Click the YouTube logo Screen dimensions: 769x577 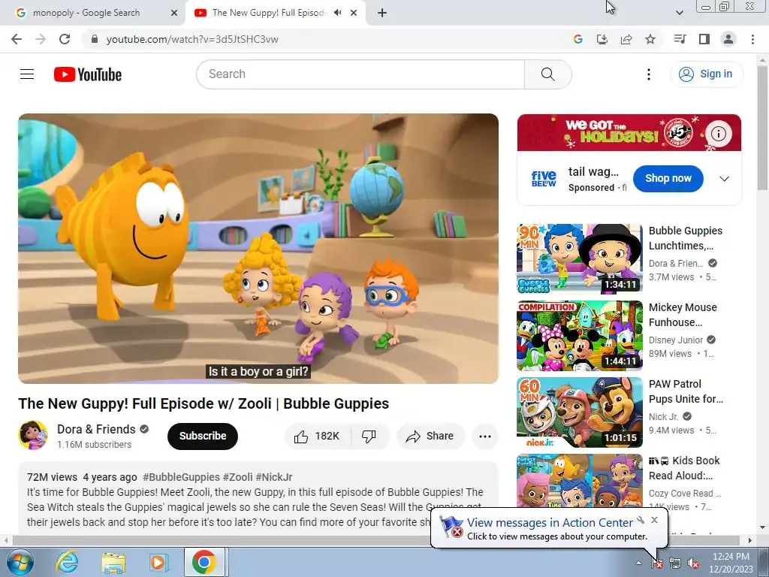pyautogui.click(x=88, y=74)
